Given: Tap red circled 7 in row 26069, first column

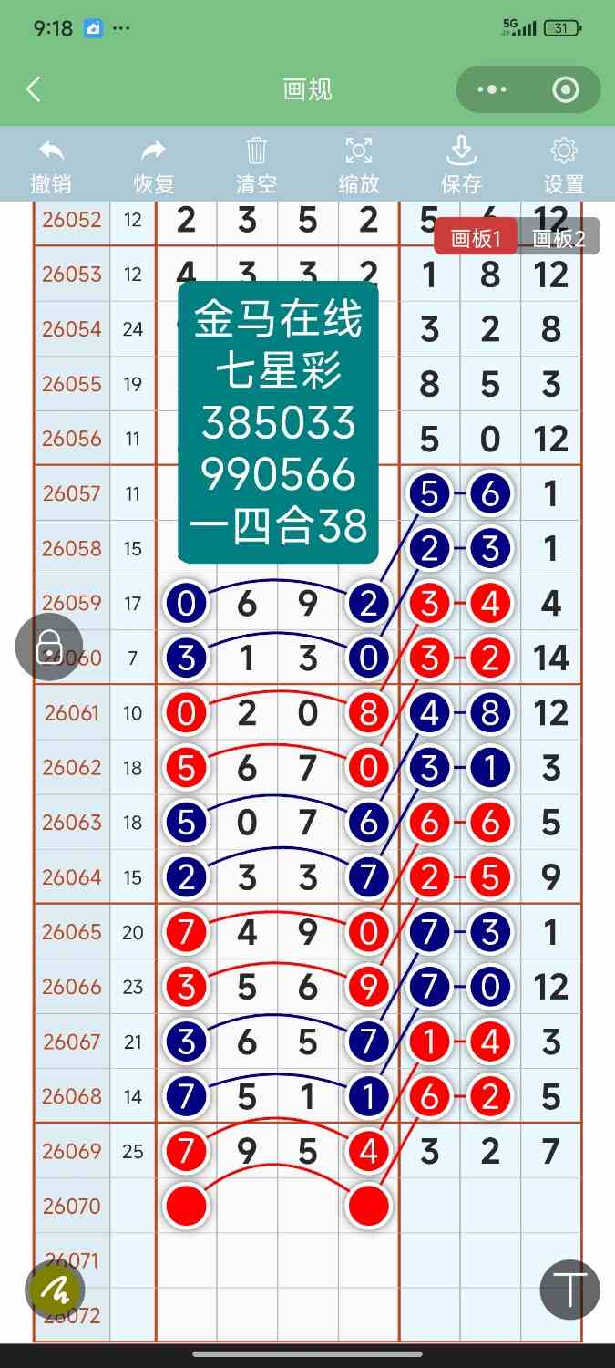Looking at the screenshot, I should coord(187,1151).
